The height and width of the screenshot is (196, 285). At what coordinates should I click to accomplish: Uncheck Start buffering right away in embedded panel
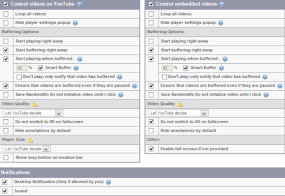151,50
